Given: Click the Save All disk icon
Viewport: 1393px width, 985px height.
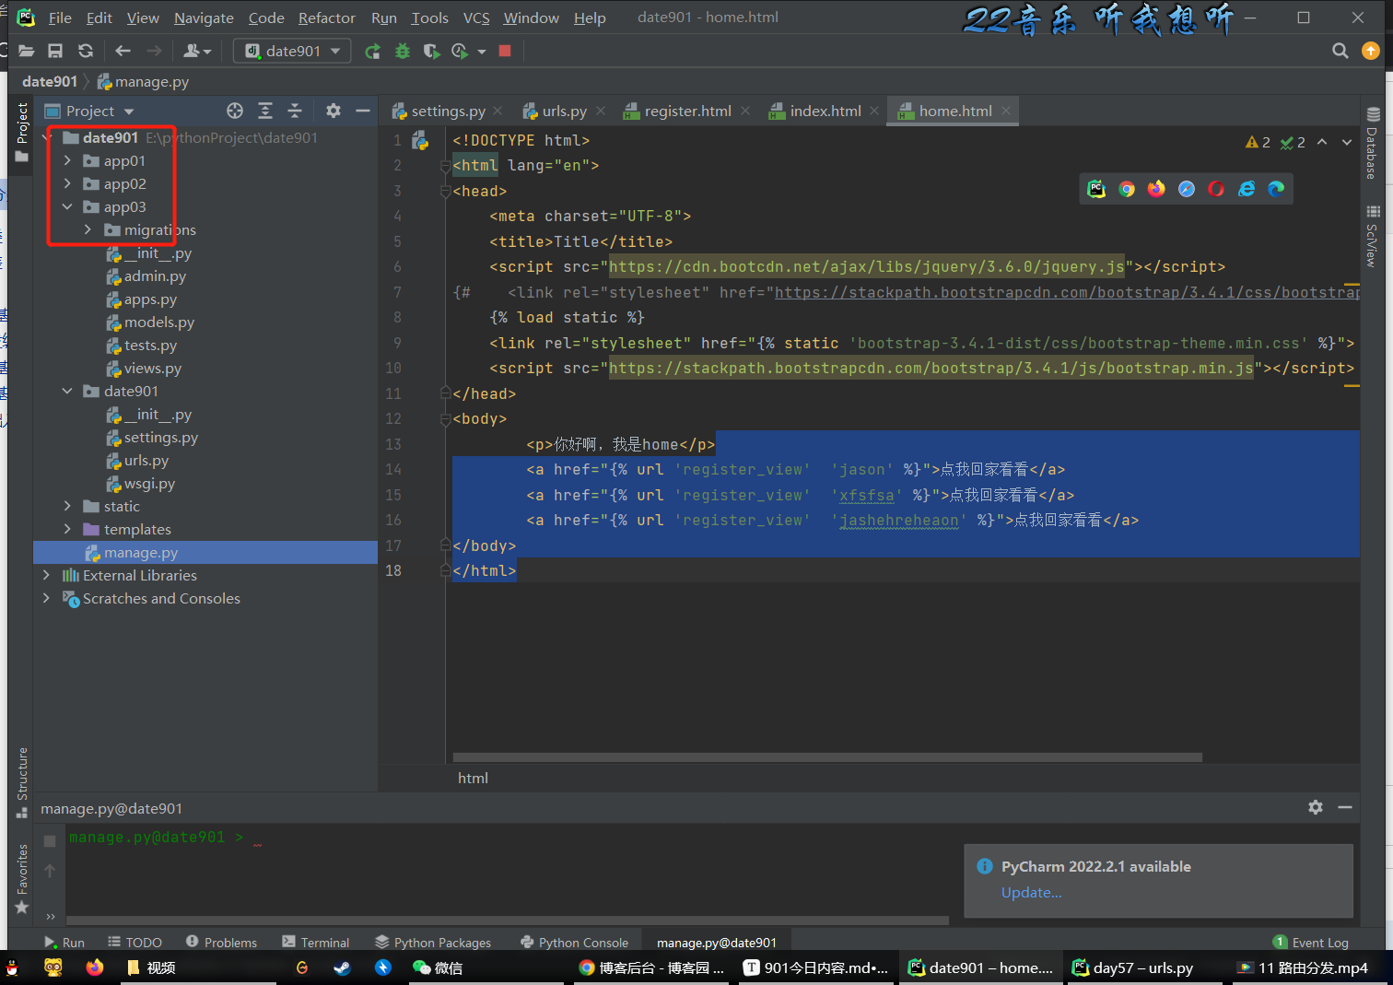Looking at the screenshot, I should 55,52.
